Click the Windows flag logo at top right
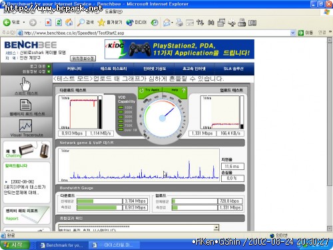 [x=327, y=12]
